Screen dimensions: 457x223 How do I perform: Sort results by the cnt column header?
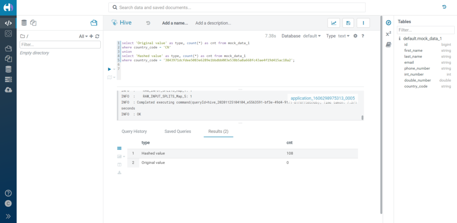(x=289, y=143)
